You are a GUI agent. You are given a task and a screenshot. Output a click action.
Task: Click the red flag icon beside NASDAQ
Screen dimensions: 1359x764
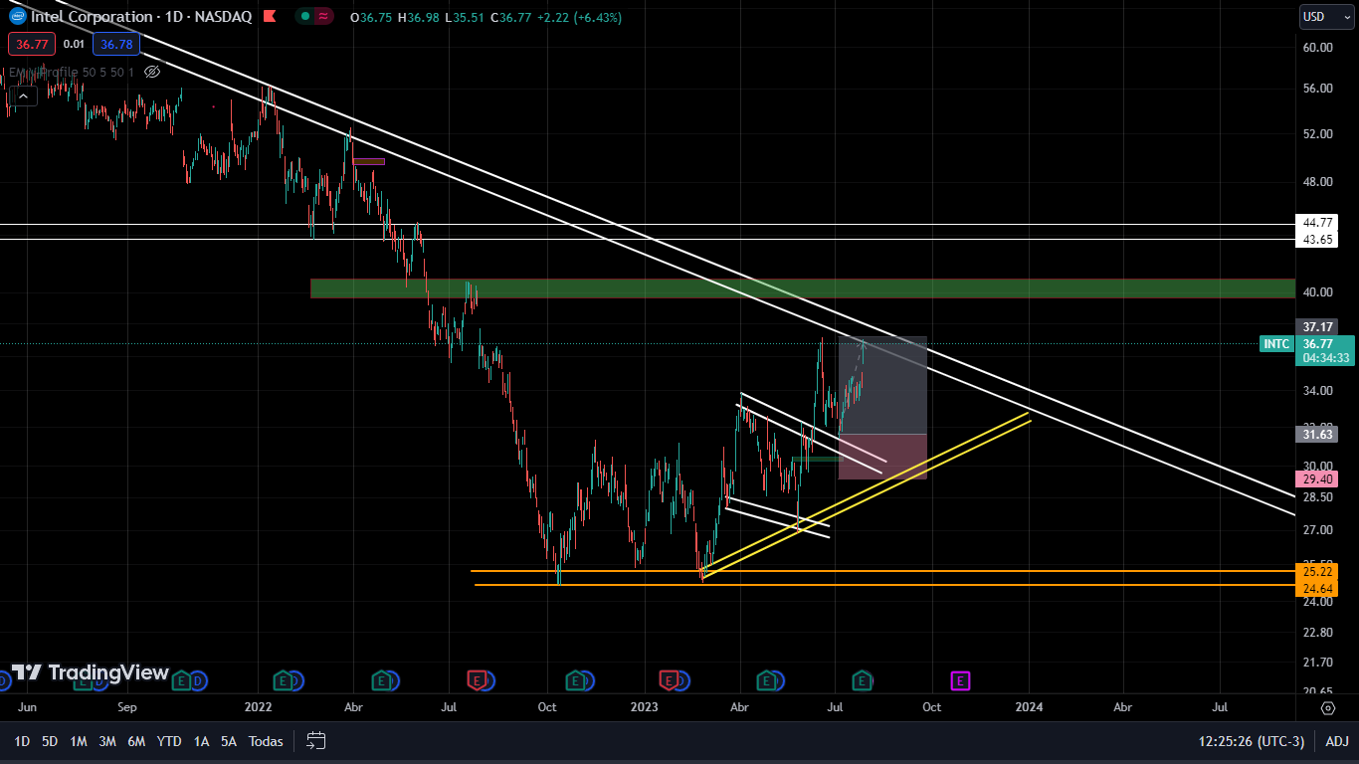[268, 17]
